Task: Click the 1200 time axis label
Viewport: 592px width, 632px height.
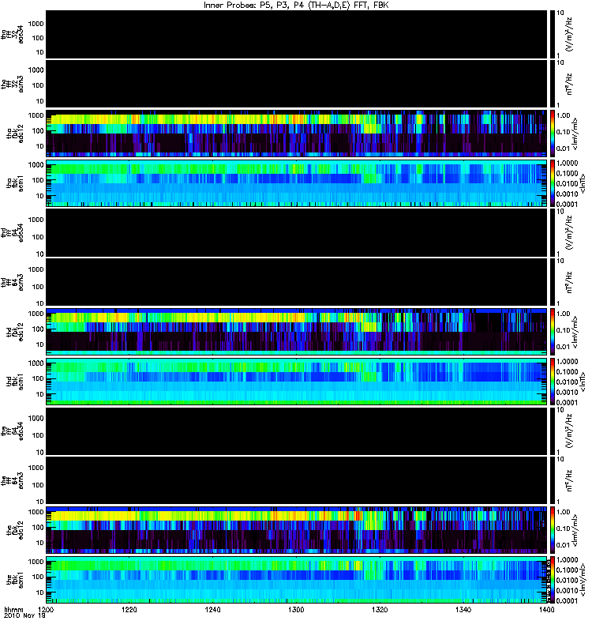Action: (46, 610)
